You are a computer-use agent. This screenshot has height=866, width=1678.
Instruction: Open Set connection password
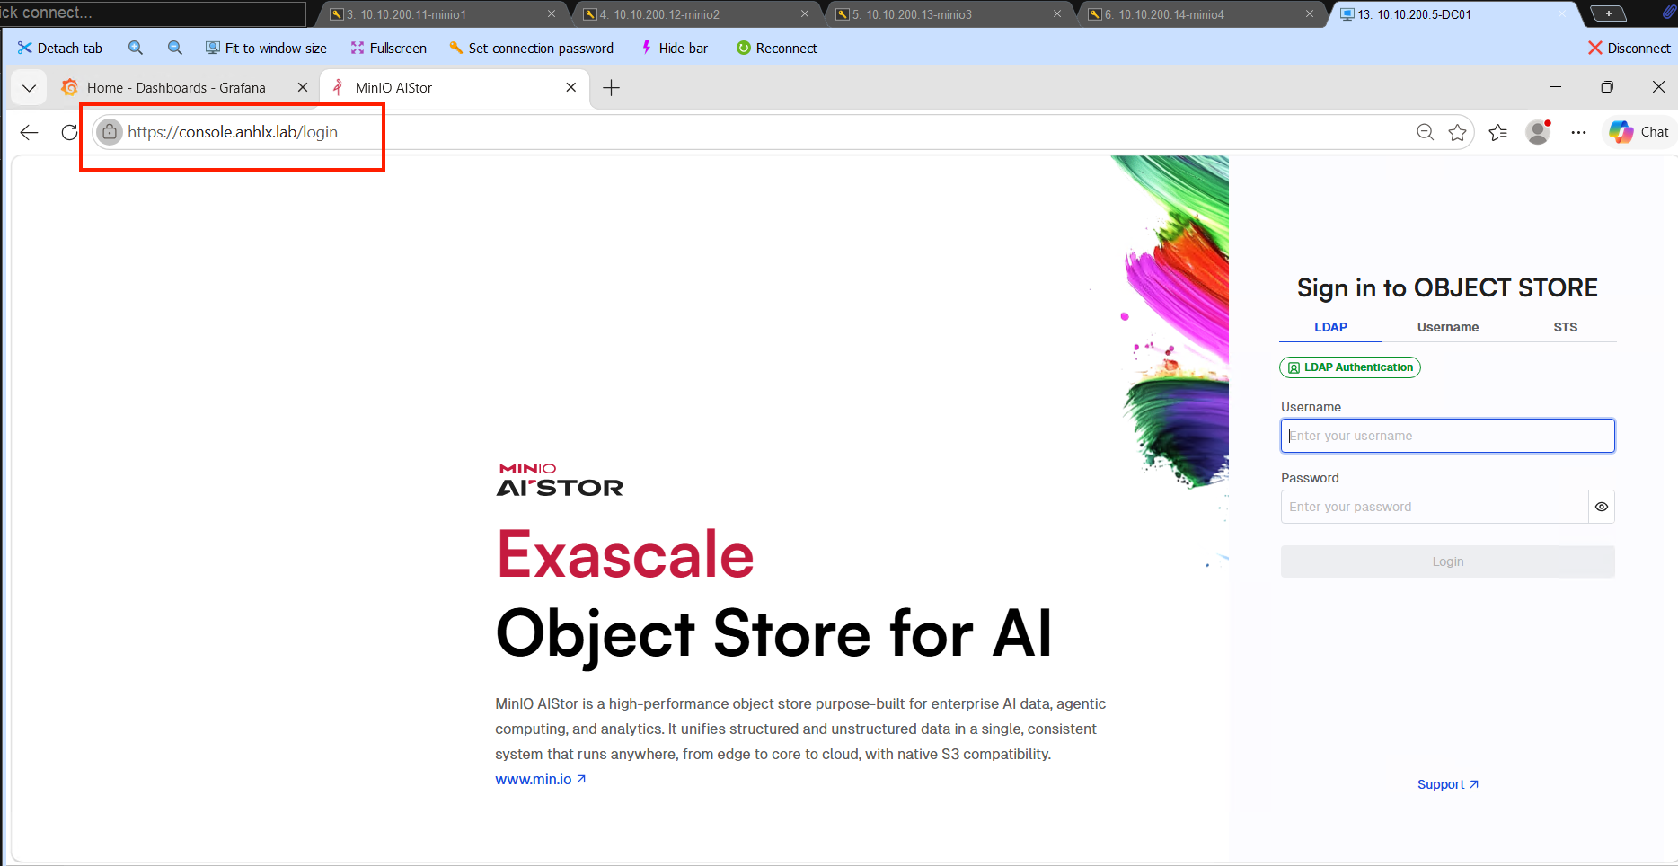pos(531,49)
